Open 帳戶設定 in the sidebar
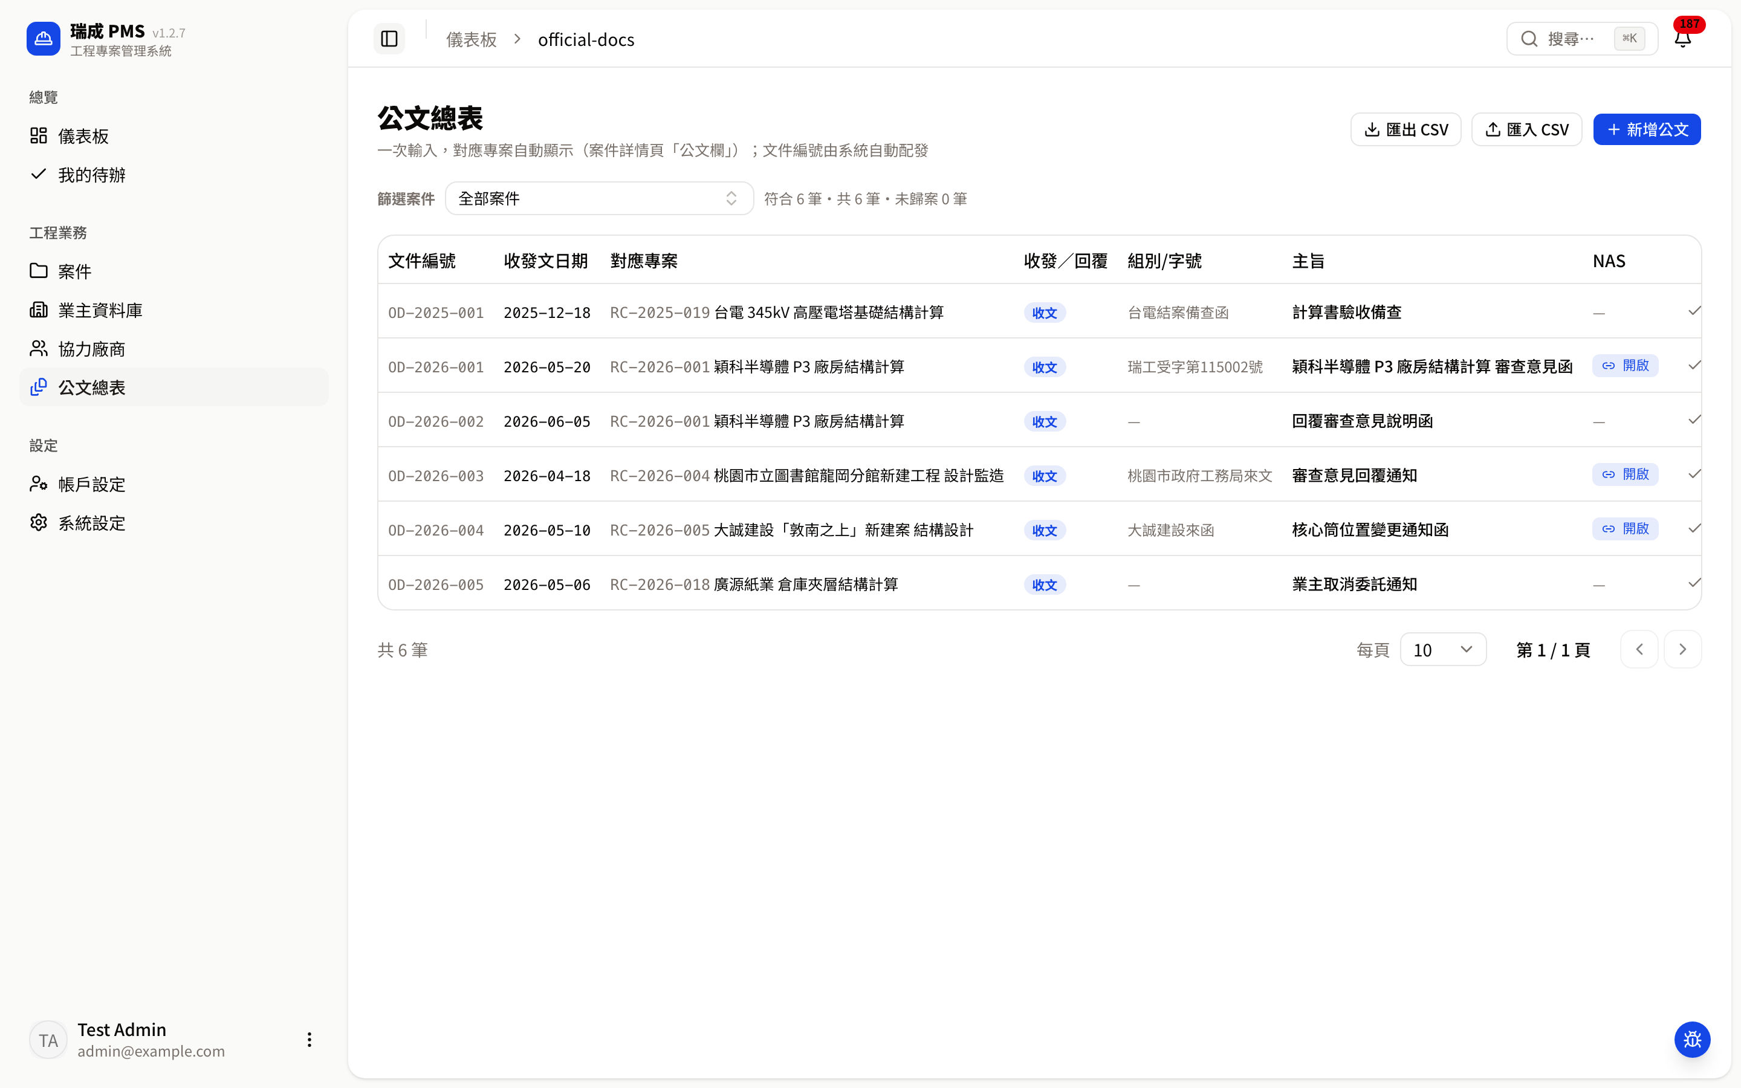This screenshot has width=1741, height=1088. (174, 484)
